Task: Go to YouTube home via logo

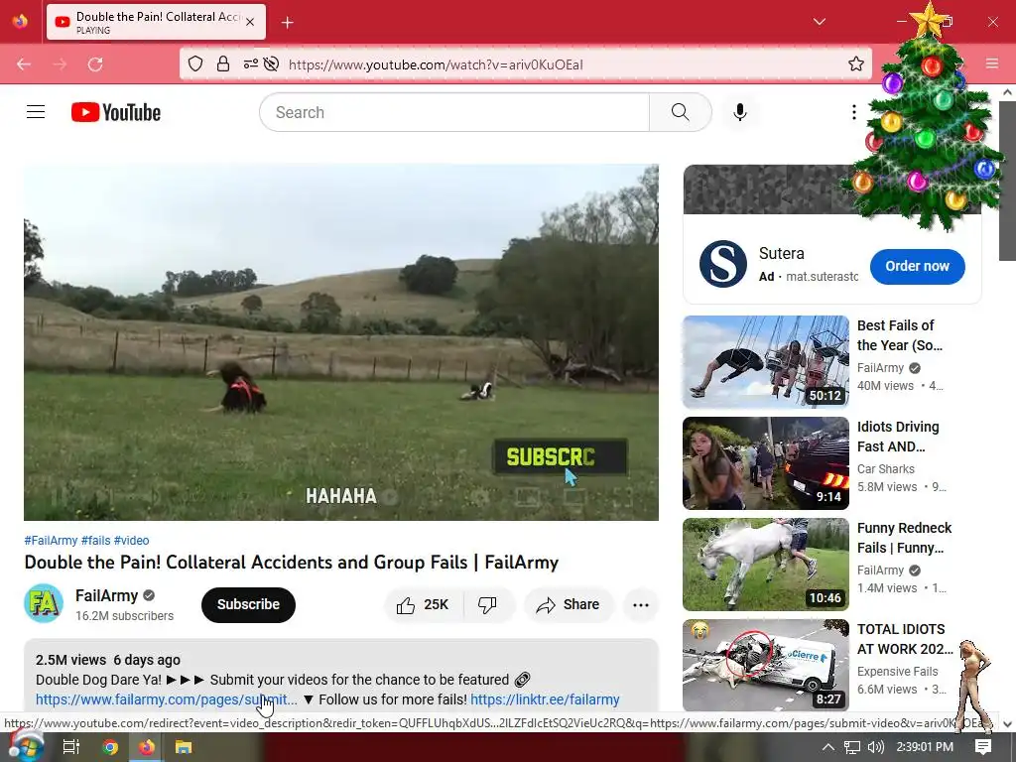Action: (116, 112)
